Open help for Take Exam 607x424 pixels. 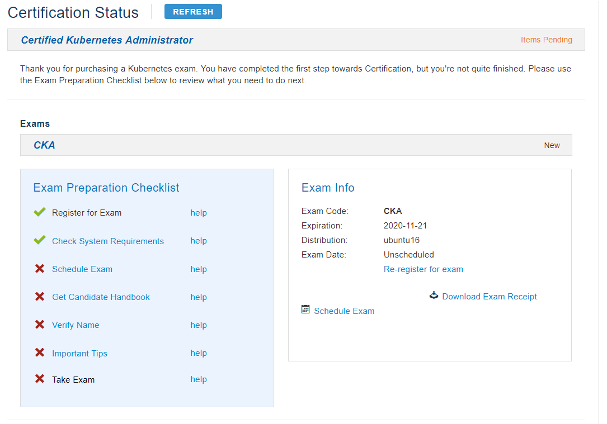click(x=199, y=379)
